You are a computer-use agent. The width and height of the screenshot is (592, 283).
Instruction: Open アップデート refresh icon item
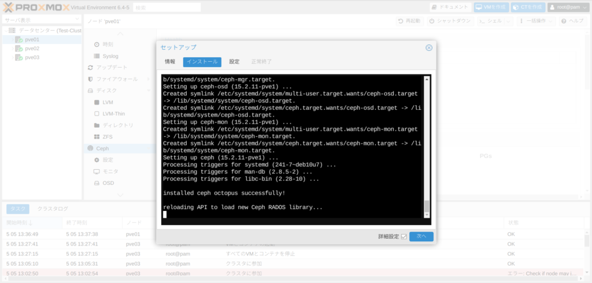click(90, 68)
